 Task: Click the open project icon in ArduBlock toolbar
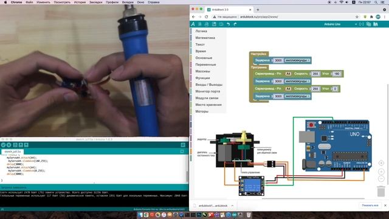point(207,24)
